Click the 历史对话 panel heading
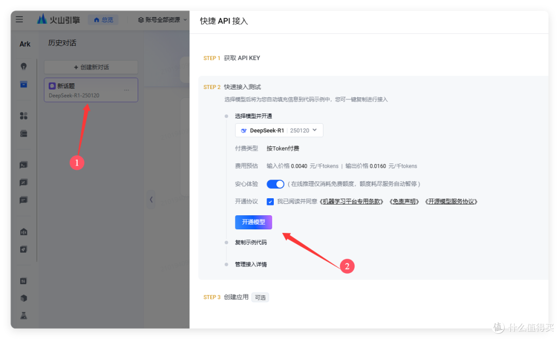 62,43
